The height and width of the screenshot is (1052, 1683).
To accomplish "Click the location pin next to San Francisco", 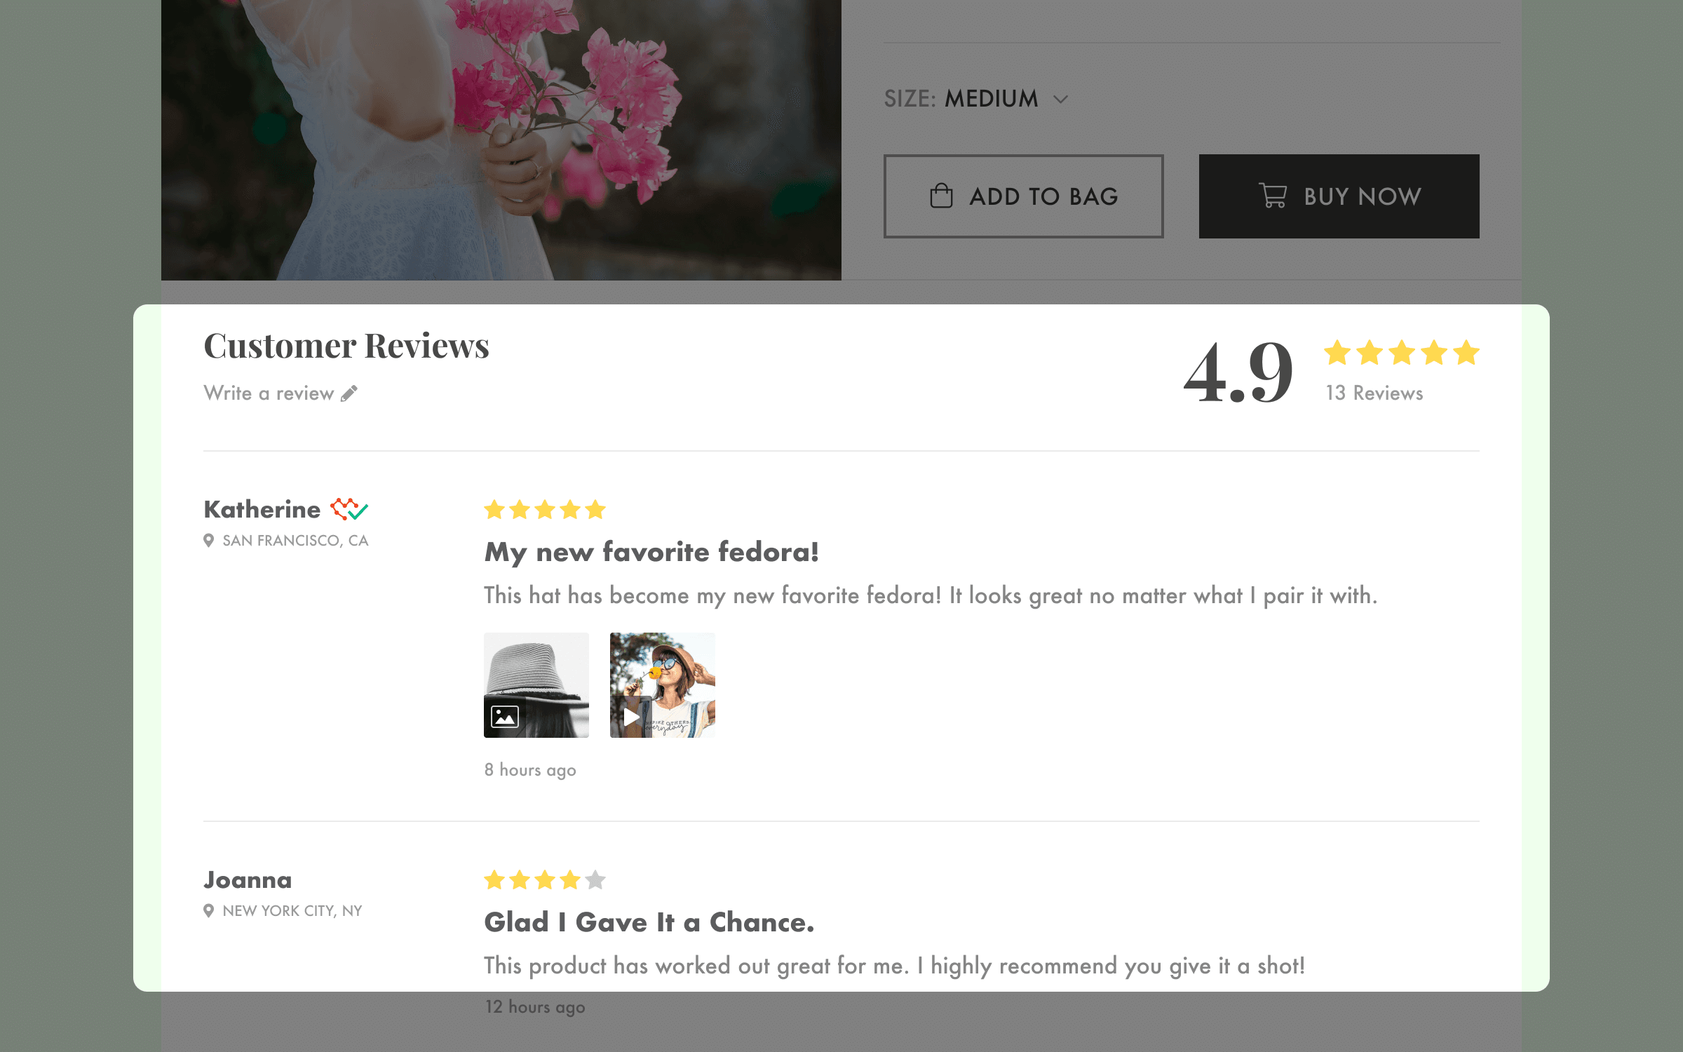I will point(208,541).
